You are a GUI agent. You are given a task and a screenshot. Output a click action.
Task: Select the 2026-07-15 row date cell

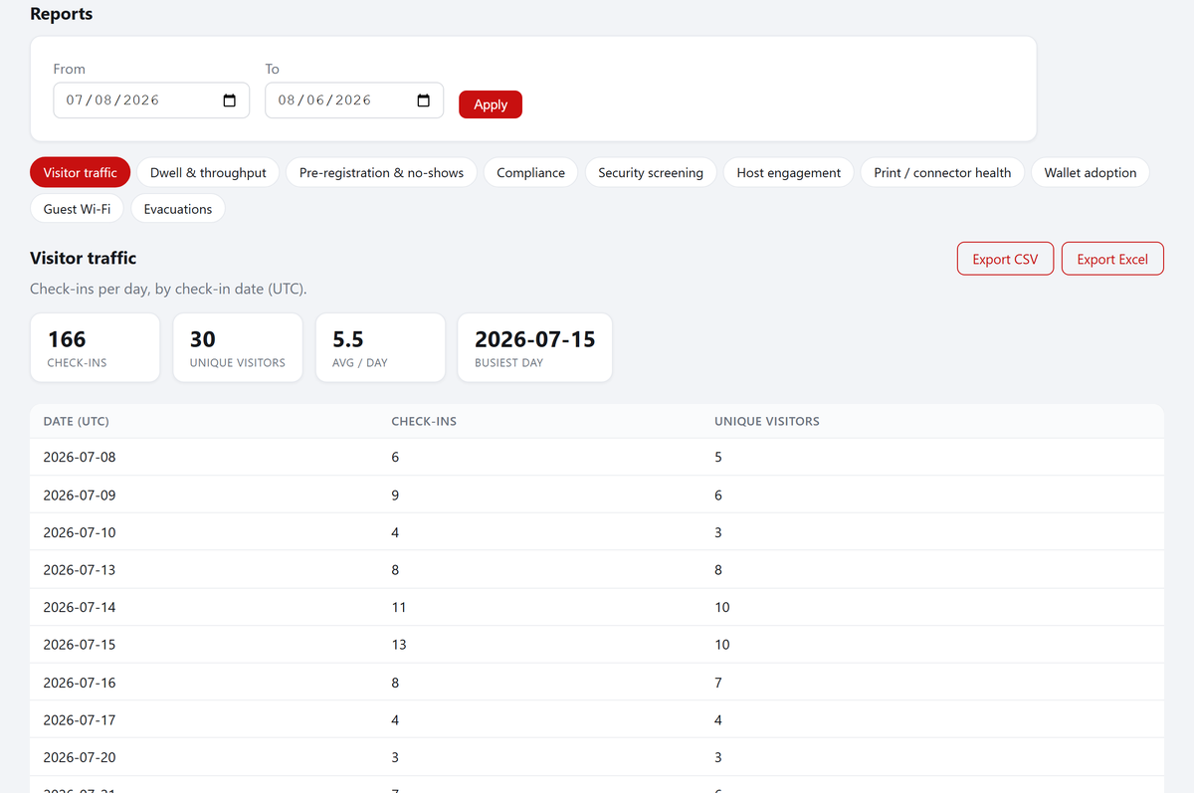tap(80, 644)
